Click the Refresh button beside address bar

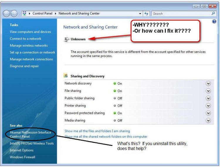(x=146, y=14)
